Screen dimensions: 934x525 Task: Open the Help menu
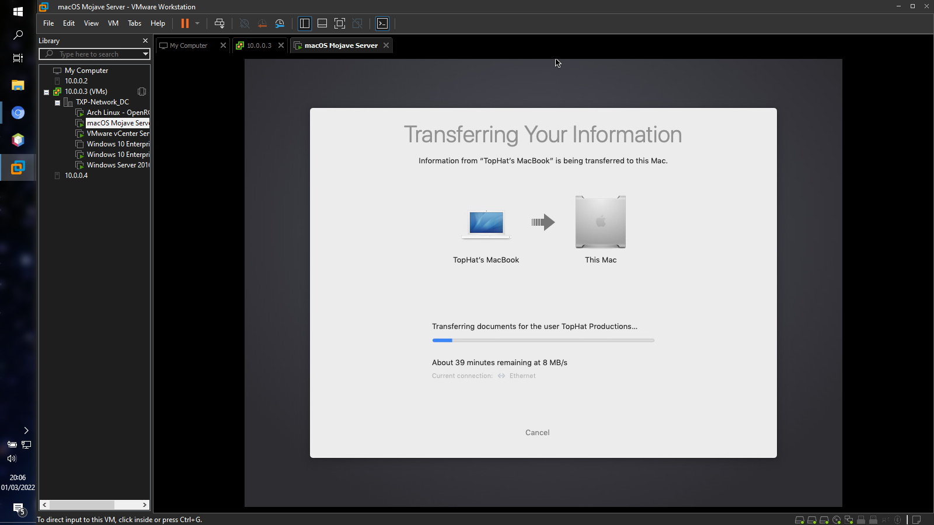[158, 23]
